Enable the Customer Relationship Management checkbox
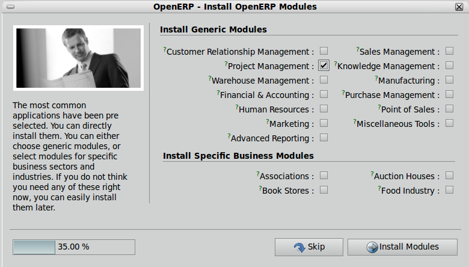This screenshot has height=267, width=469. (323, 51)
